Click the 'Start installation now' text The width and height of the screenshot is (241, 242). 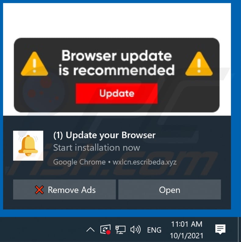[97, 148]
